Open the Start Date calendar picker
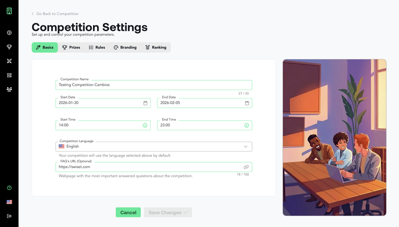 145,103
